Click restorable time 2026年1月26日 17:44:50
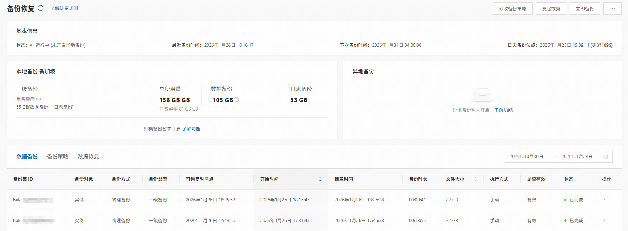 click(210, 221)
